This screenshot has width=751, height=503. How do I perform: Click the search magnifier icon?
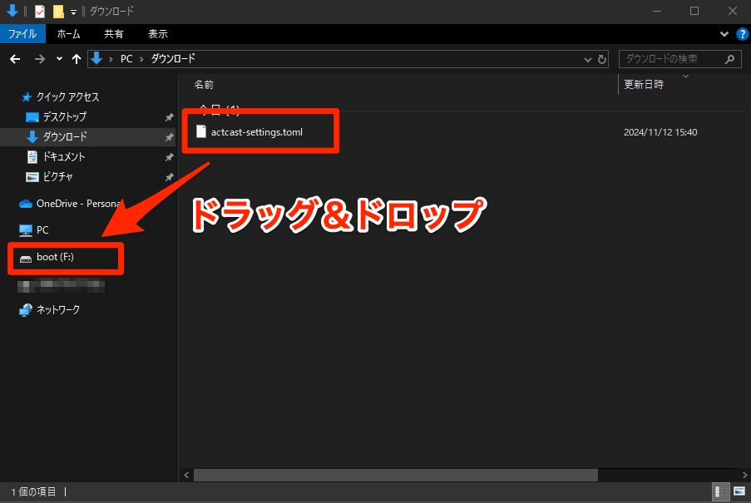pyautogui.click(x=729, y=59)
